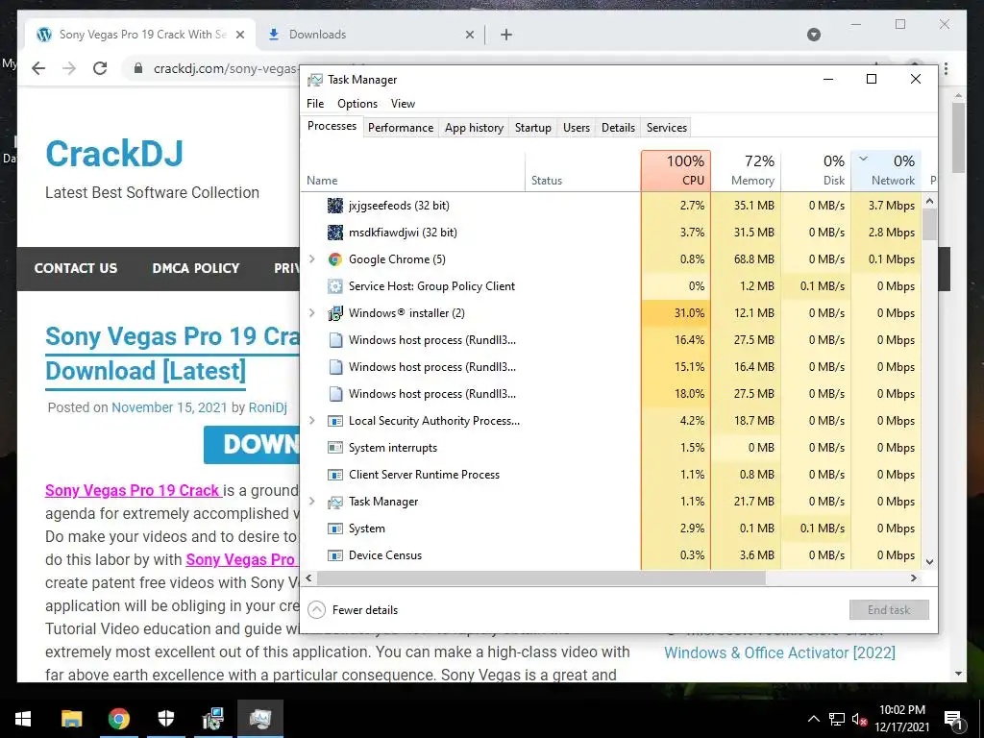Expand Local Security Authority Process row
The image size is (984, 738).
[x=312, y=421]
